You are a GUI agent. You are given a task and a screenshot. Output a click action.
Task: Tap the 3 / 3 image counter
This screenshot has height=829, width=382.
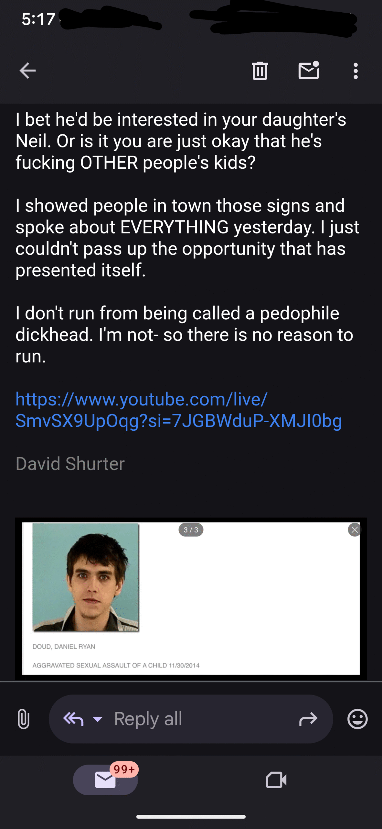pyautogui.click(x=191, y=530)
